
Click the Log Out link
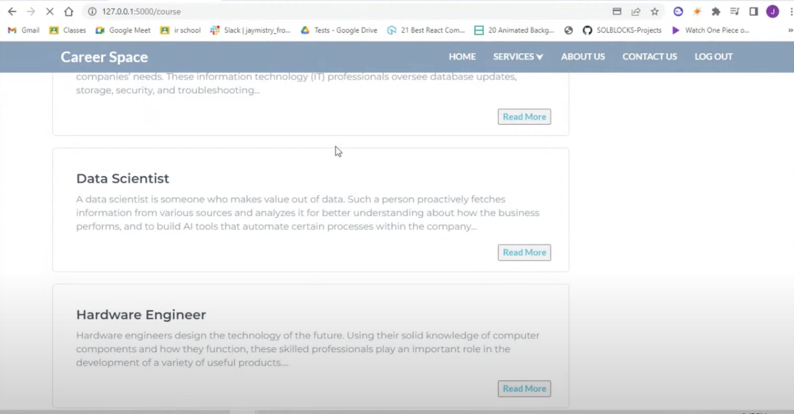[714, 57]
